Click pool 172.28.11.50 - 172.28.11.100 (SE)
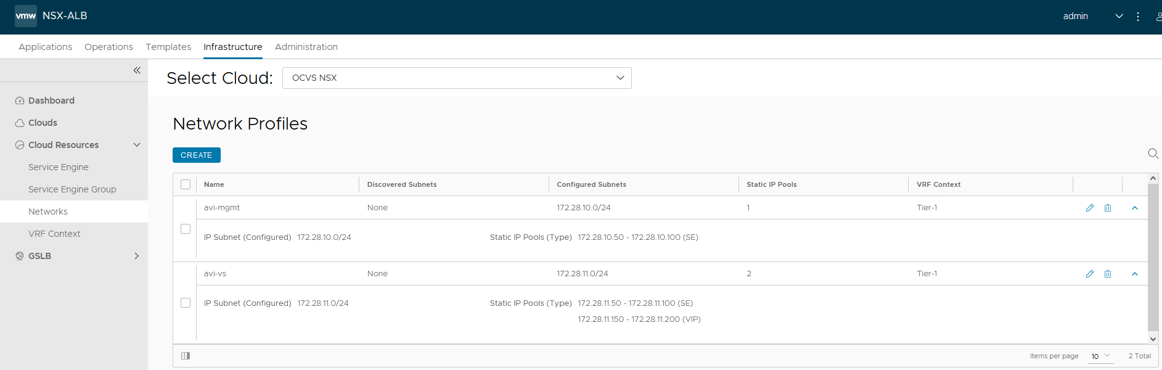Viewport: 1162px width, 370px height. 636,303
